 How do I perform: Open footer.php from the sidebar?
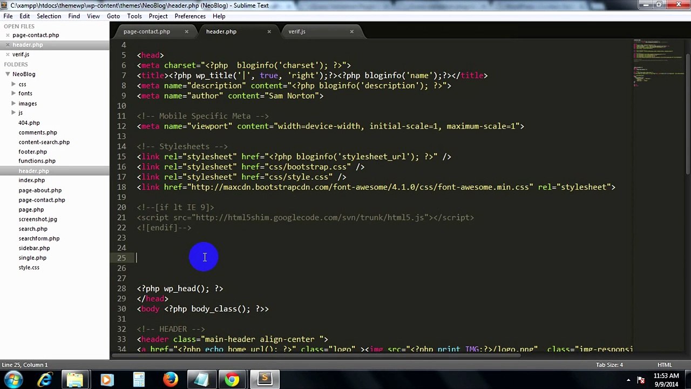click(x=33, y=152)
